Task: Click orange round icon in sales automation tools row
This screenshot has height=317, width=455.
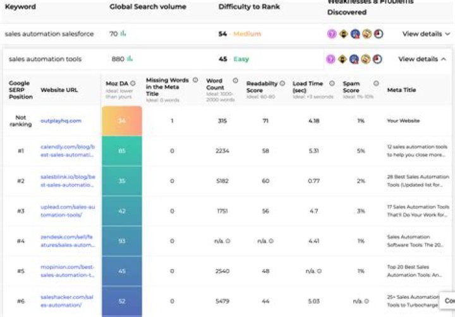Action: pyautogui.click(x=366, y=59)
